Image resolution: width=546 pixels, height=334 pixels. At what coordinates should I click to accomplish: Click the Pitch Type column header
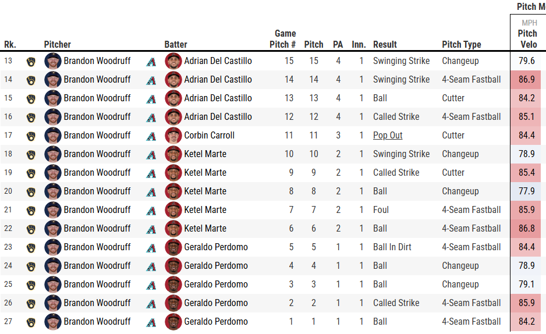[x=462, y=44]
